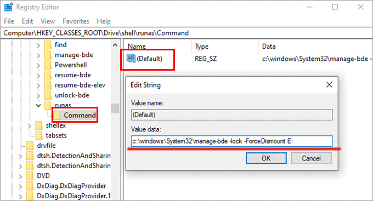Select the Command folder icon
The width and height of the screenshot is (373, 201).
coord(57,115)
